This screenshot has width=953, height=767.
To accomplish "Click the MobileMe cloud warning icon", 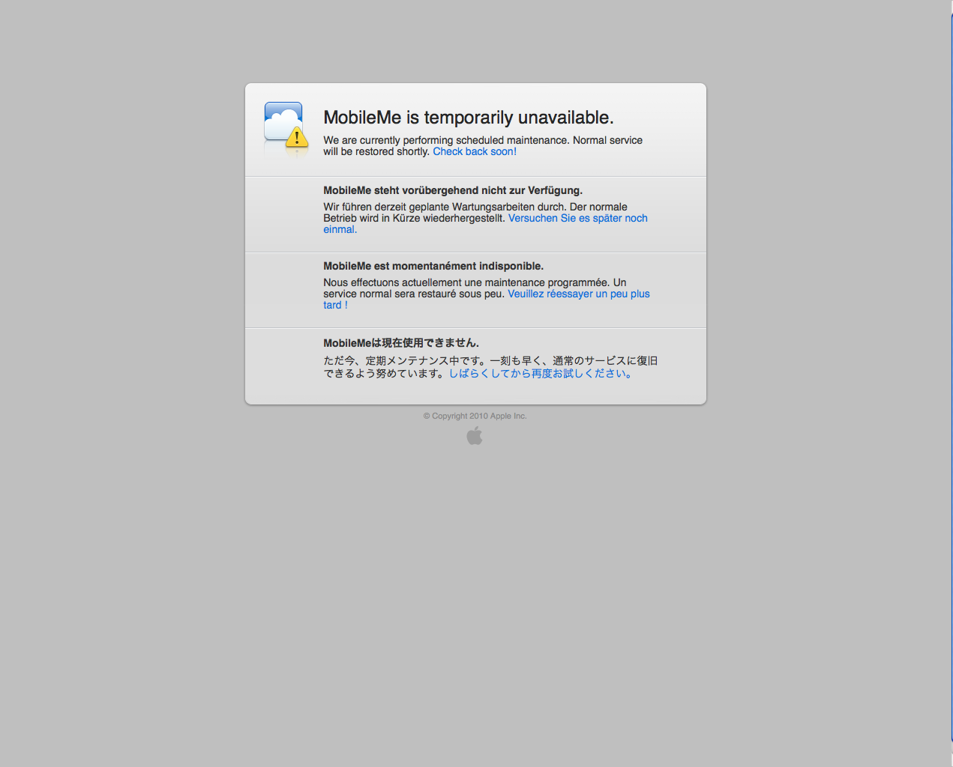I will [286, 124].
